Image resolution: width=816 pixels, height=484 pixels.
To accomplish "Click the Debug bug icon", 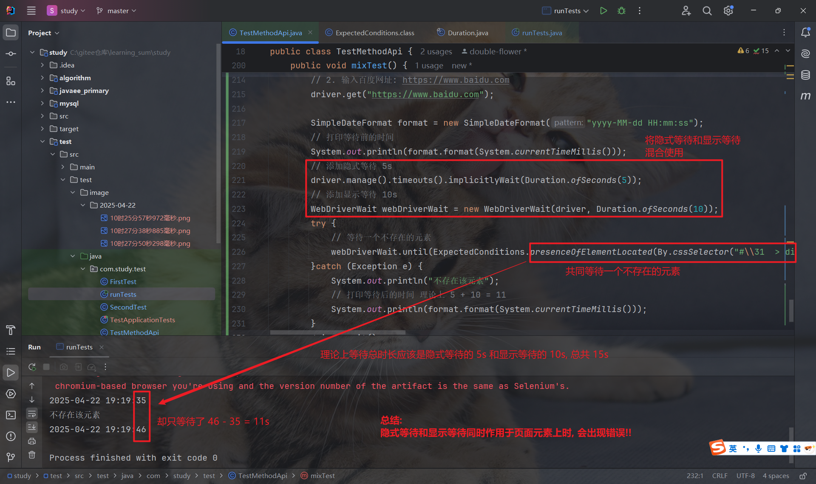I will [x=621, y=11].
